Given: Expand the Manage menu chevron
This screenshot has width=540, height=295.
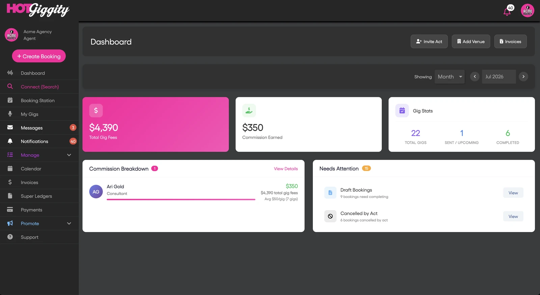Looking at the screenshot, I should (69, 155).
